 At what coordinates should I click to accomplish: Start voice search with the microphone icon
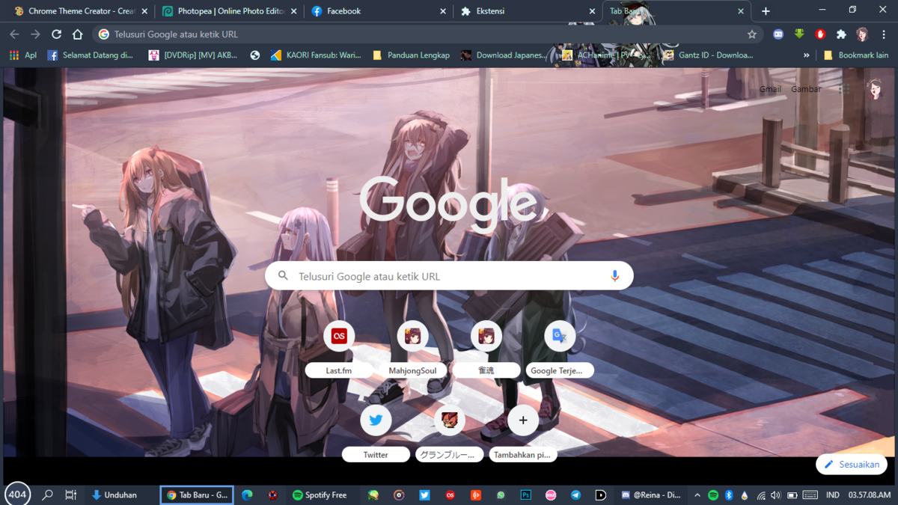tap(614, 276)
